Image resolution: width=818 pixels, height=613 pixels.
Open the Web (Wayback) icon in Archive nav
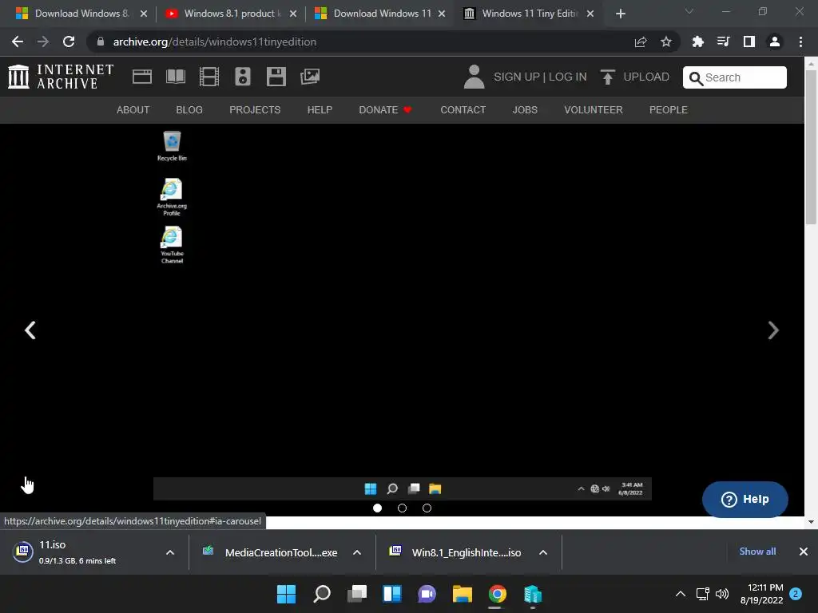(142, 77)
